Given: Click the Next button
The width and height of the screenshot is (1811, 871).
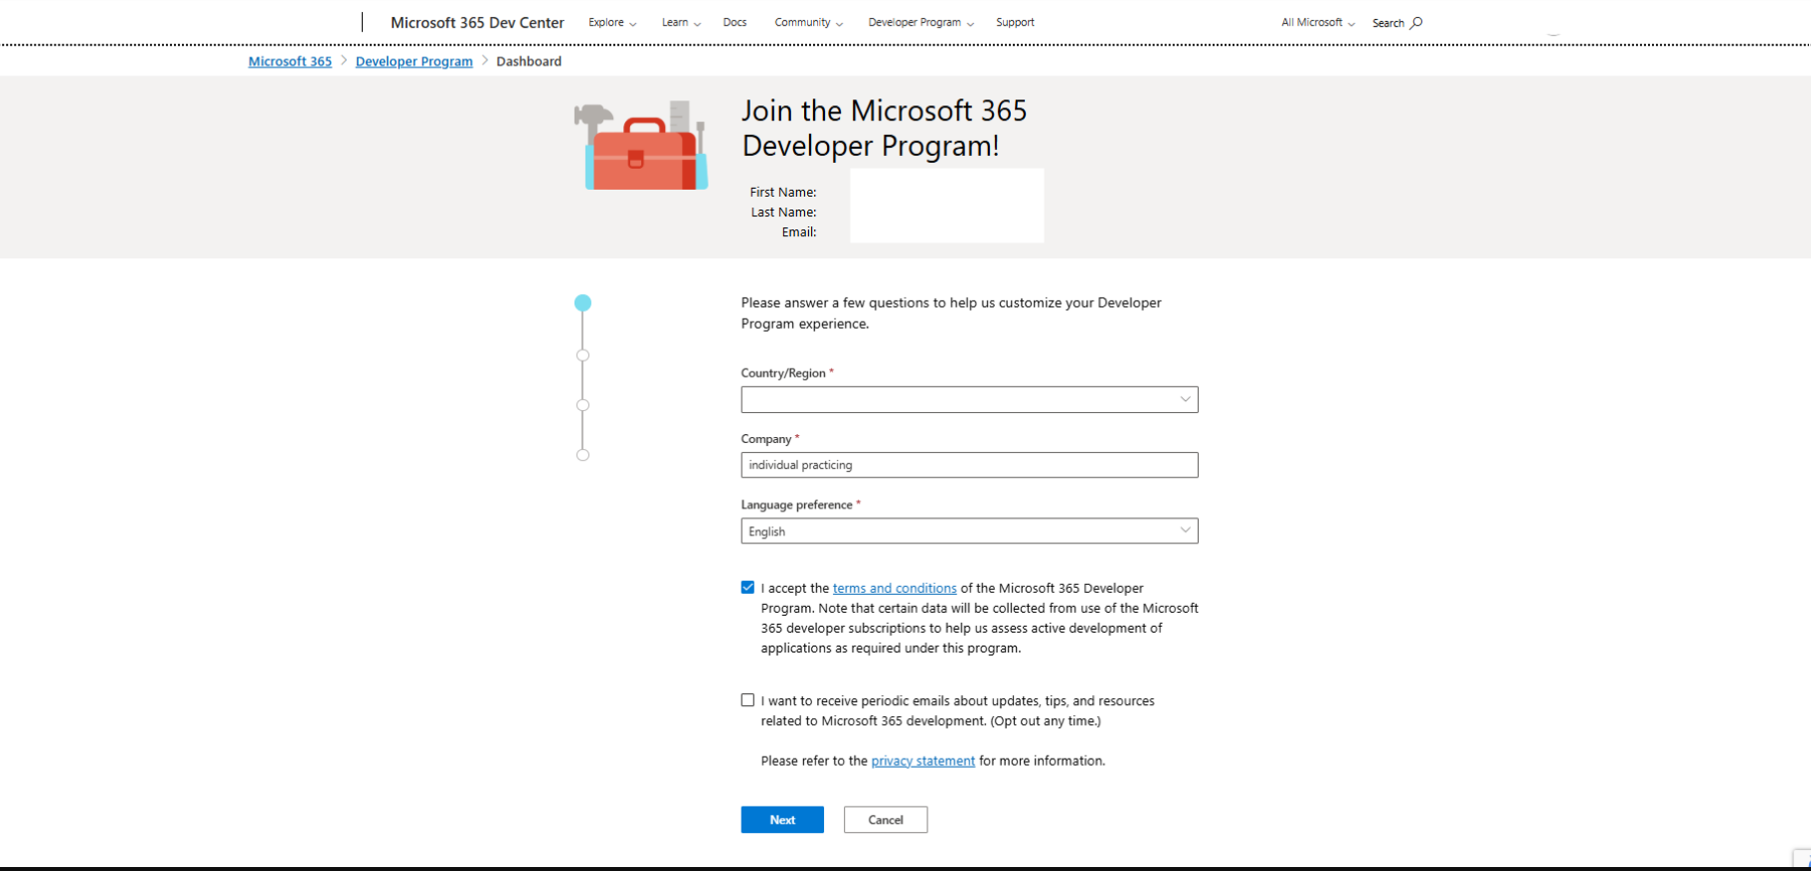Looking at the screenshot, I should pyautogui.click(x=782, y=819).
